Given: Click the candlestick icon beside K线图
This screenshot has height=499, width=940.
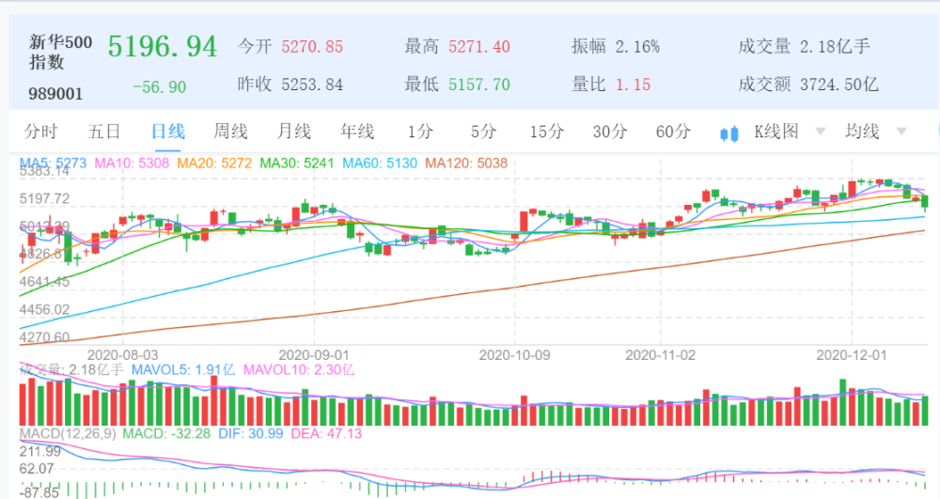Looking at the screenshot, I should point(728,133).
